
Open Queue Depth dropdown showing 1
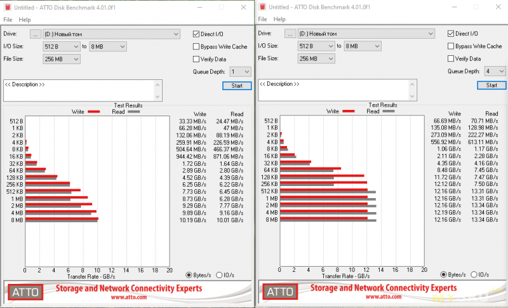240,72
